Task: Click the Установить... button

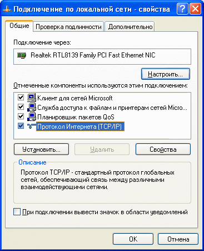Action: [x=41, y=149]
